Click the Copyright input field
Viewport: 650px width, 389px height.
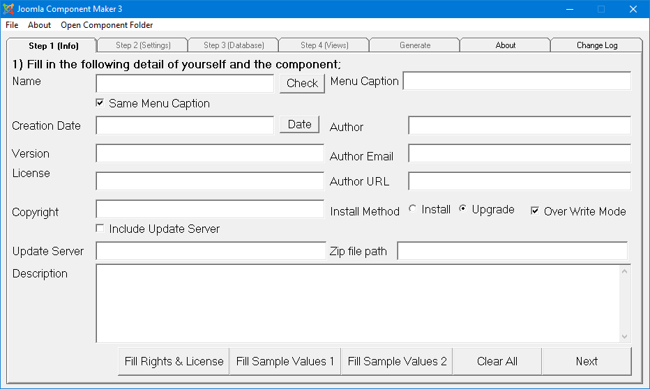[210, 209]
